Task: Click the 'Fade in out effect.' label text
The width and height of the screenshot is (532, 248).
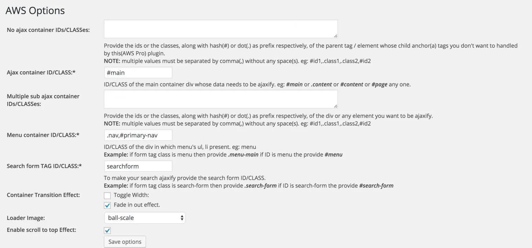Action: coord(137,205)
